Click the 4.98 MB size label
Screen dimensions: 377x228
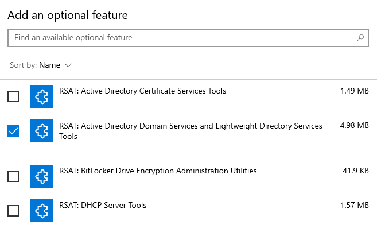pos(355,125)
